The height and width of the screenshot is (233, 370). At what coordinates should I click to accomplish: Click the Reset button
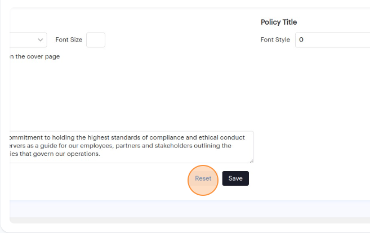coord(203,179)
